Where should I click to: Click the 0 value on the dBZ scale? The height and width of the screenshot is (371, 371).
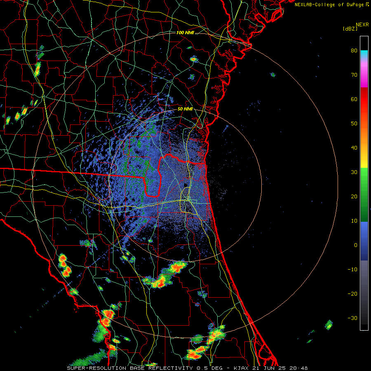[356, 245]
